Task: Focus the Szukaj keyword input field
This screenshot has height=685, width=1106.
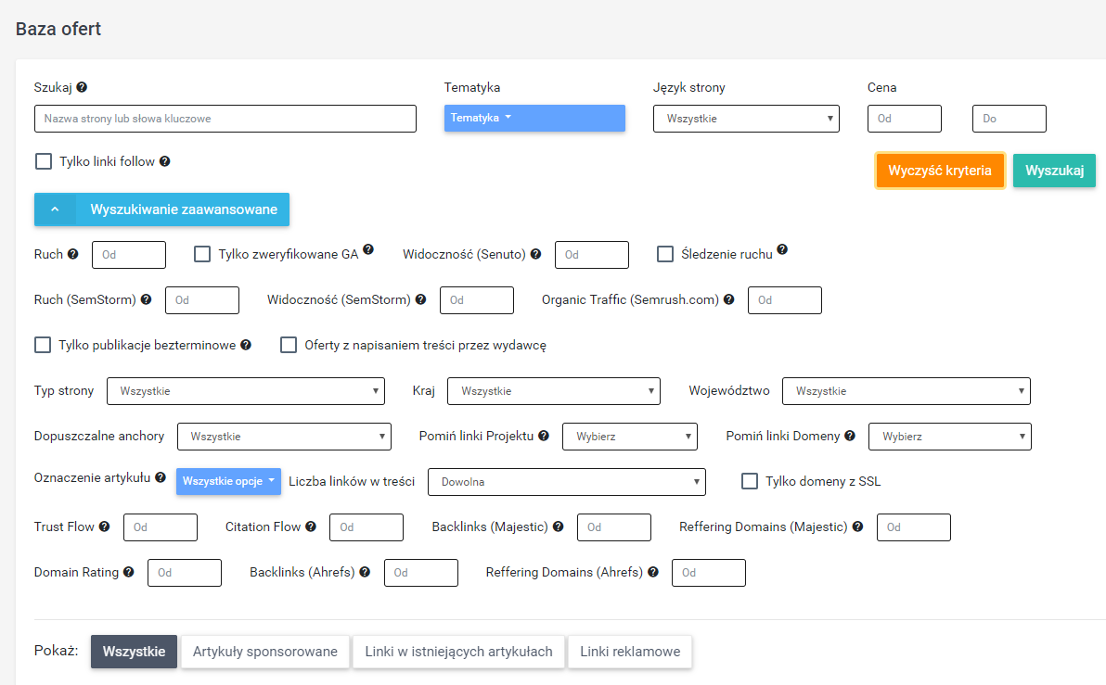Action: [x=225, y=119]
